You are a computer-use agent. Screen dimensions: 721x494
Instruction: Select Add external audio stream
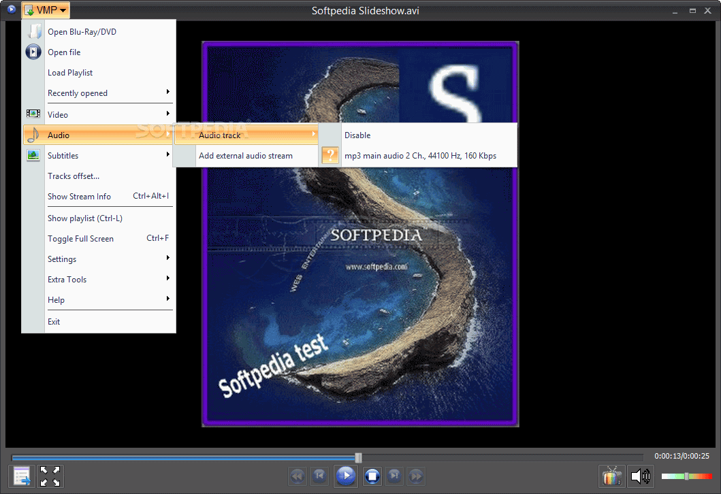pyautogui.click(x=246, y=156)
